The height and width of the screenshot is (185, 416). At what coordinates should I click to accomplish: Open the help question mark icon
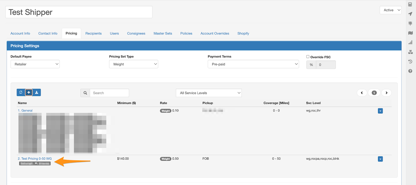[410, 71]
